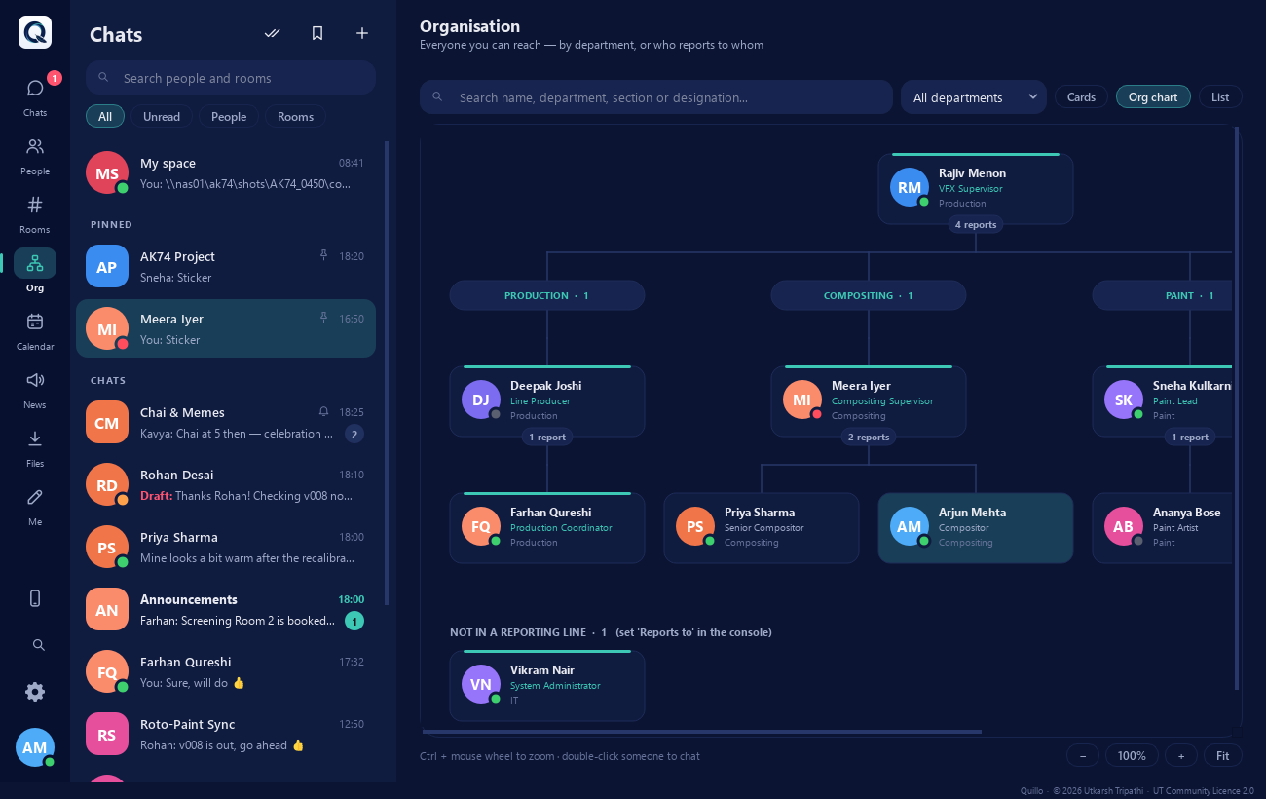This screenshot has width=1266, height=799.
Task: Open the AK74 Project chat
Action: (226, 266)
